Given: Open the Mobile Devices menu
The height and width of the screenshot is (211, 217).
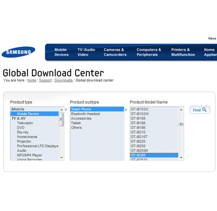Looking at the screenshot, I should [x=61, y=52].
